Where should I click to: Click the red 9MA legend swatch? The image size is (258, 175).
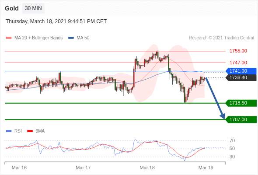[x=30, y=131]
